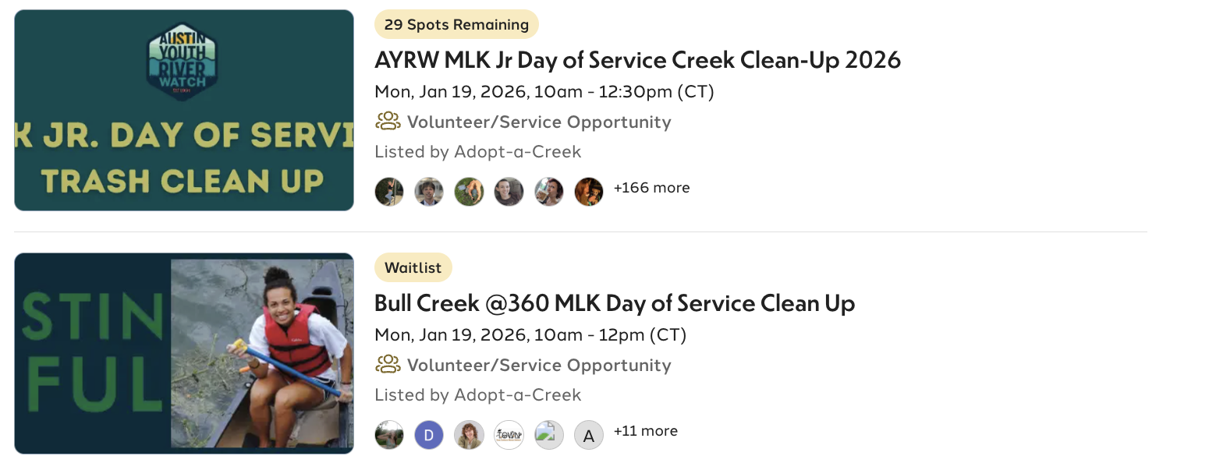Viewport: 1209px width, 463px height.
Task: Click the "+166 more" attendees link
Action: pyautogui.click(x=652, y=187)
